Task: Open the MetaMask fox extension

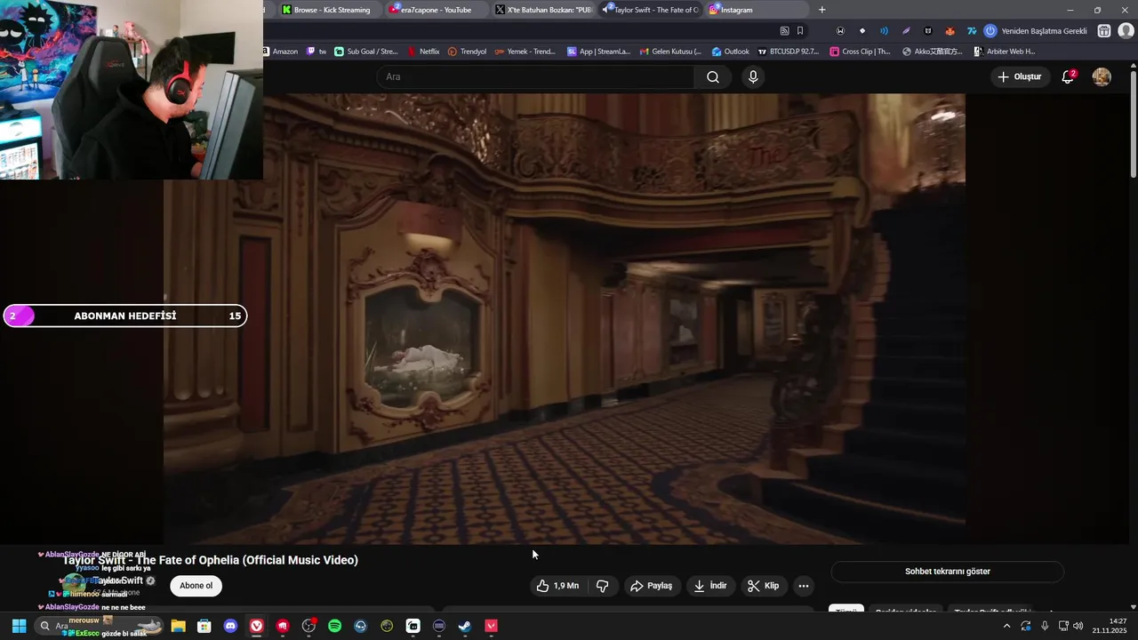Action: click(x=950, y=30)
